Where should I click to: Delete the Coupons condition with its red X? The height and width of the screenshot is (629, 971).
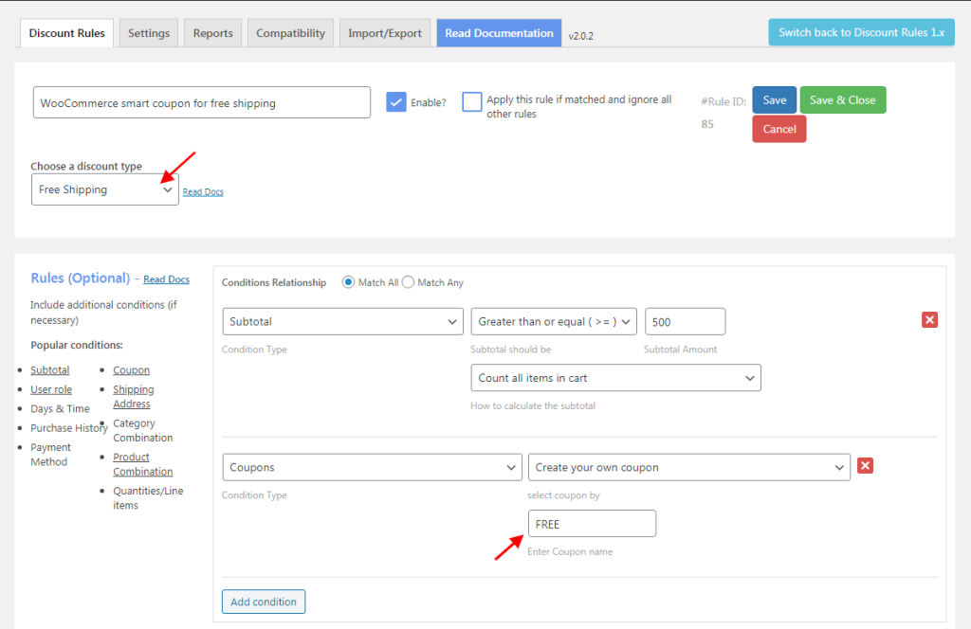point(865,466)
